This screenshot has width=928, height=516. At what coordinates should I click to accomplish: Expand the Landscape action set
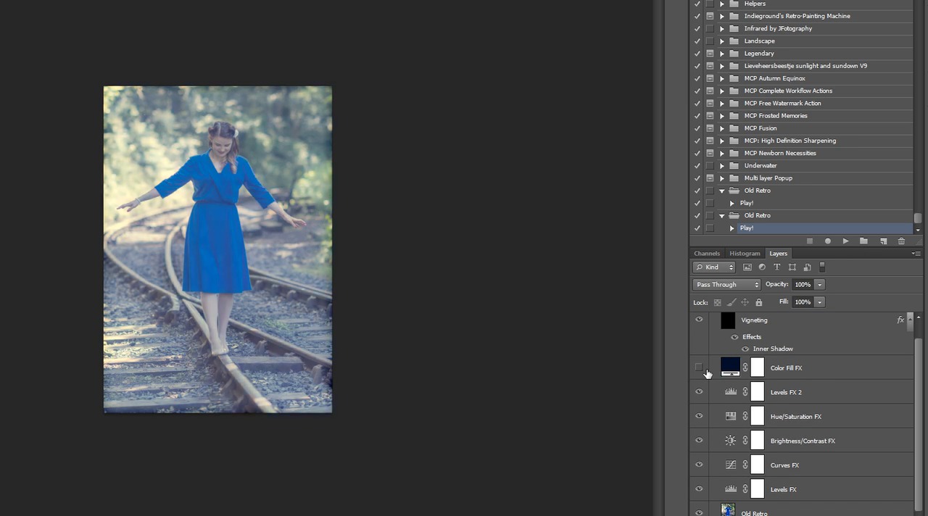coord(721,41)
